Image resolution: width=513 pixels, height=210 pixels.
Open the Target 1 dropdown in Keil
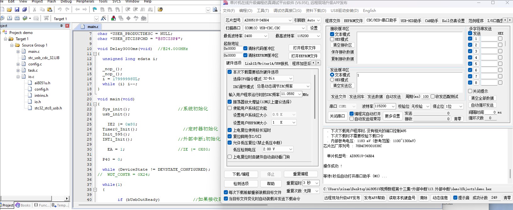97,19
